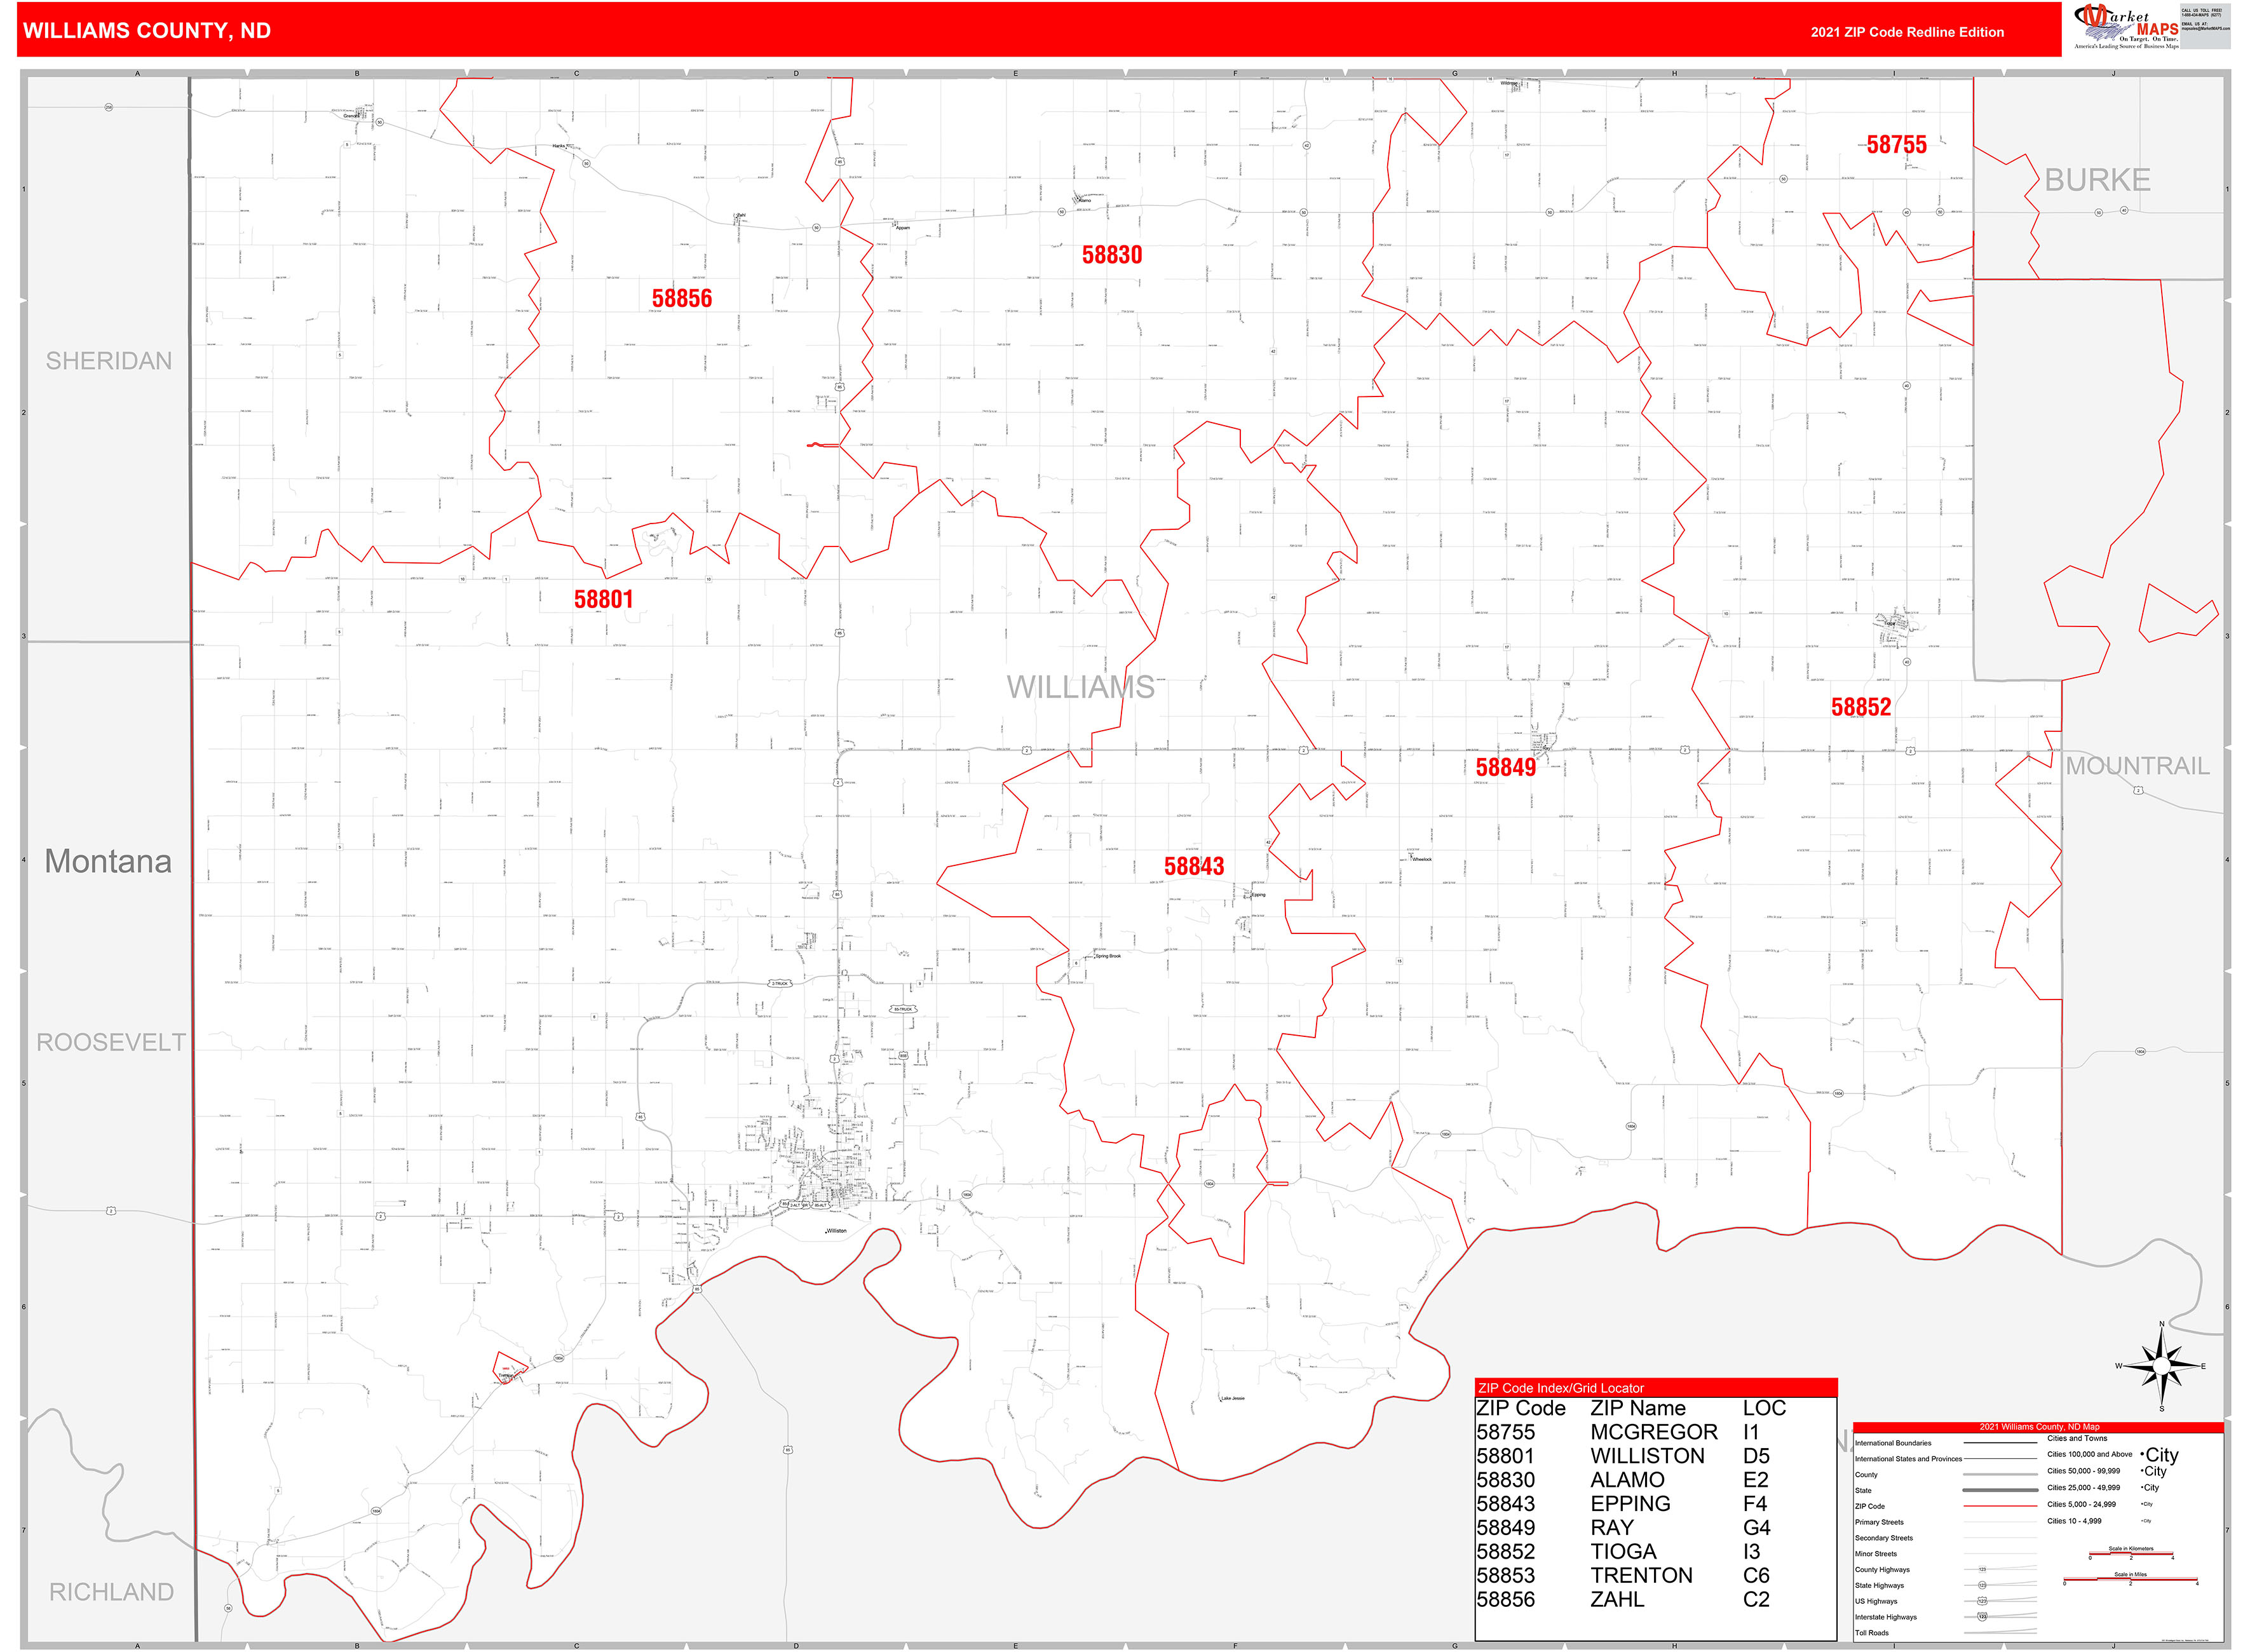Screen dimensions: 2250x1652
Task: Click County Highways in the legend
Action: pyautogui.click(x=1882, y=1570)
